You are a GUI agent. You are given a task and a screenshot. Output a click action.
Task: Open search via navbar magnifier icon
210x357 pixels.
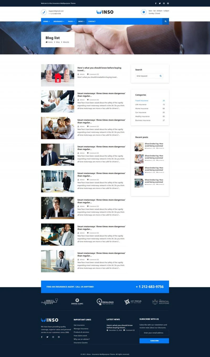pos(165,21)
